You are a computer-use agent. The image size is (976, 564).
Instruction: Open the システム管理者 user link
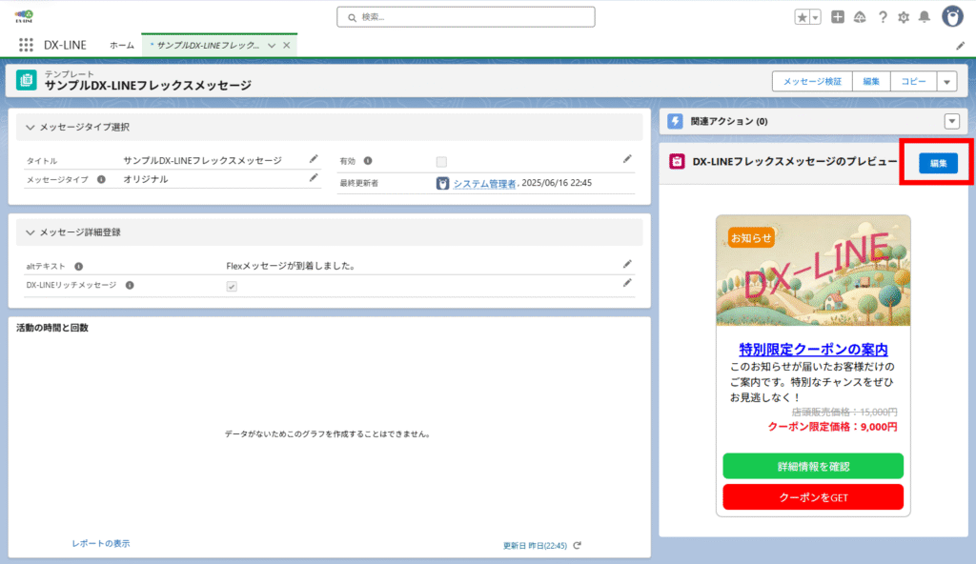(484, 183)
